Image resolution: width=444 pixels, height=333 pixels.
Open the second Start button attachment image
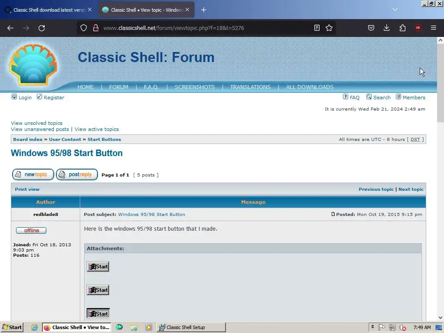[98, 290]
